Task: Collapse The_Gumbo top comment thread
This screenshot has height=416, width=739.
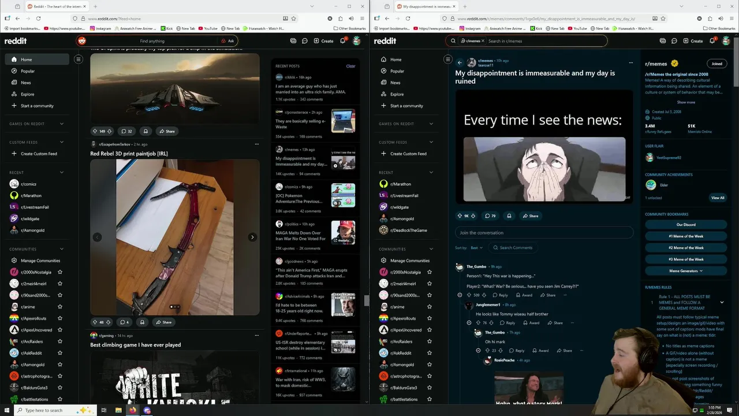Action: coord(460,295)
